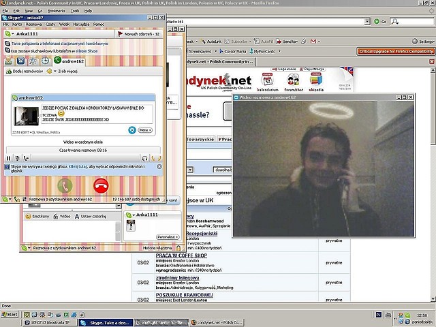Switch to Skype taskbar button
Viewport: 436px width, 327px height.
click(x=106, y=322)
